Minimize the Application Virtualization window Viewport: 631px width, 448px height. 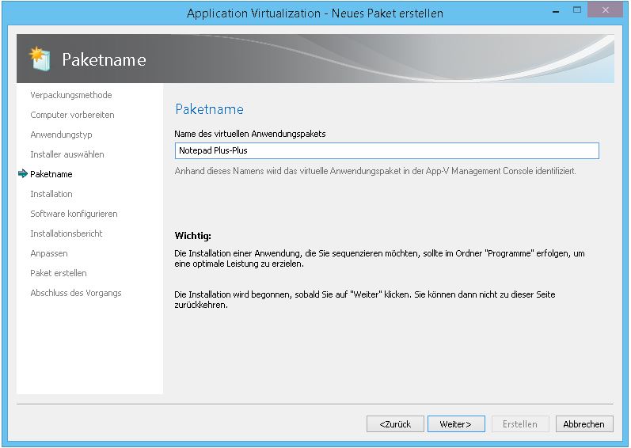click(x=556, y=12)
